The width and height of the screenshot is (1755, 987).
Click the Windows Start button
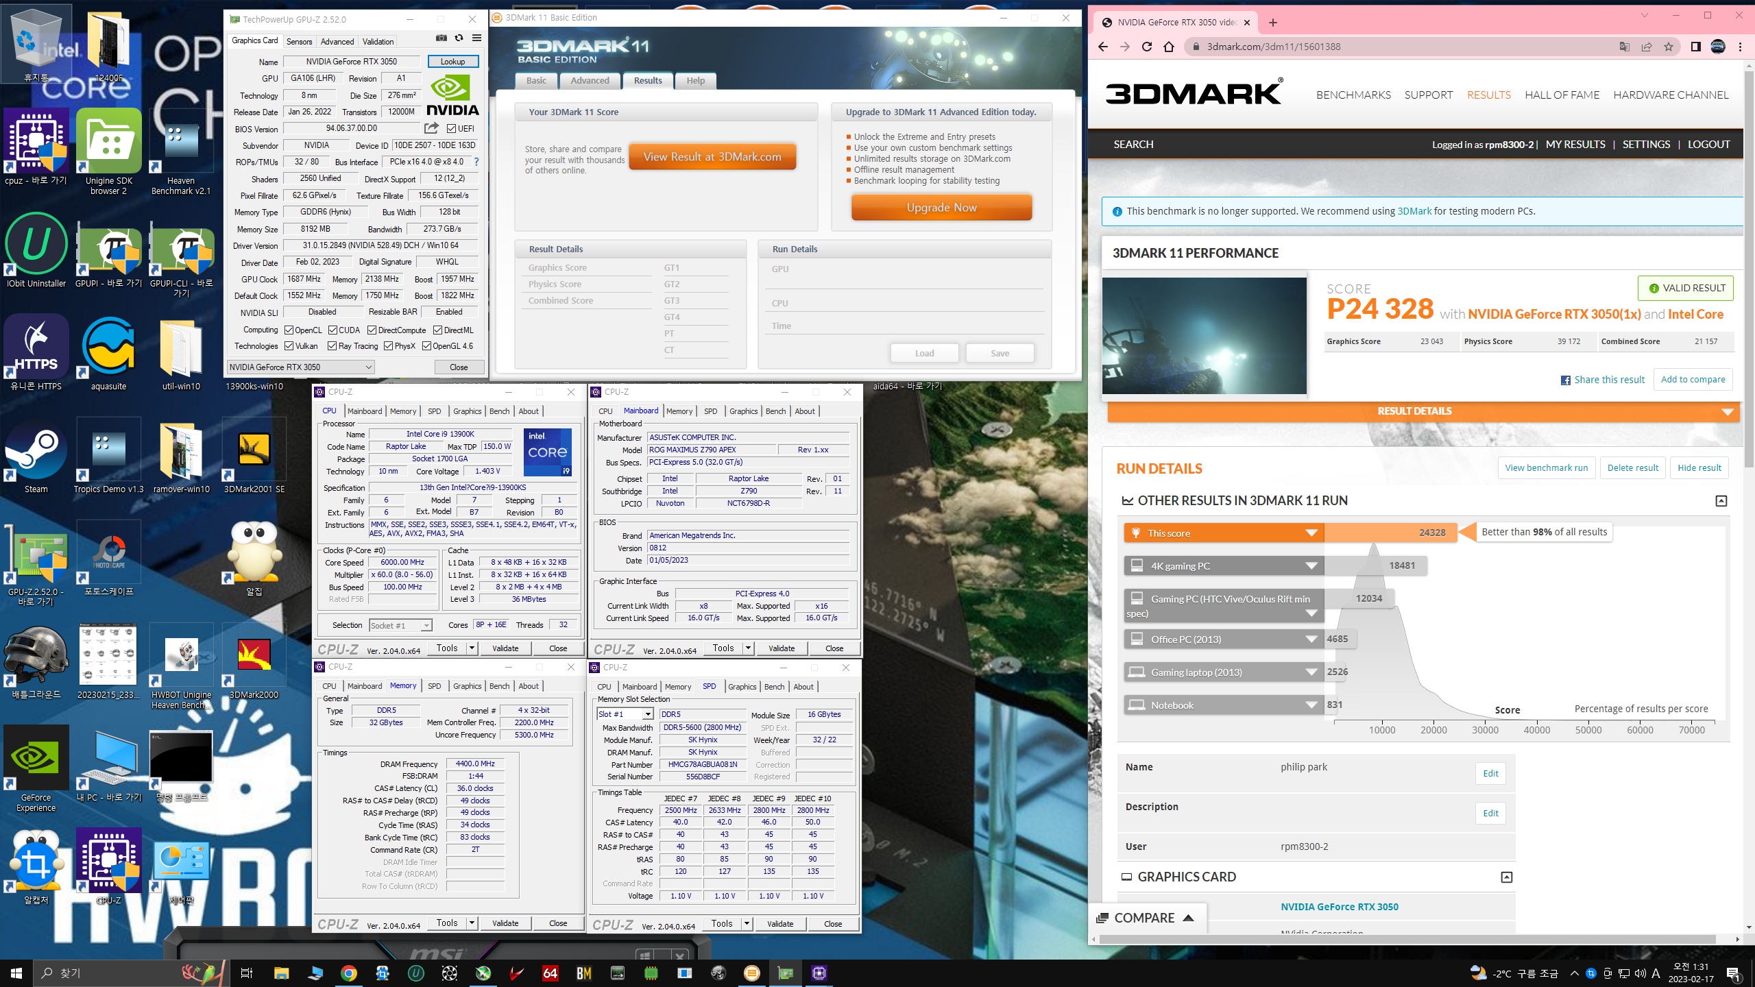16,973
